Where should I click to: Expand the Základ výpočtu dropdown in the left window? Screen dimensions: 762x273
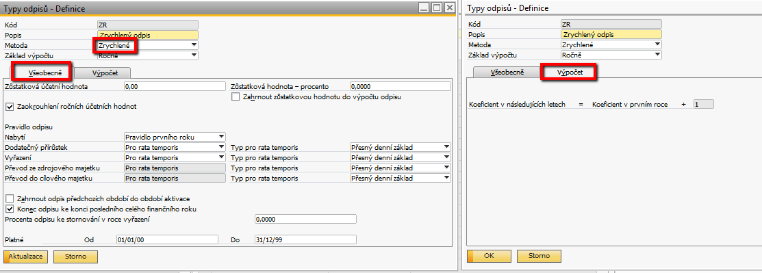194,55
